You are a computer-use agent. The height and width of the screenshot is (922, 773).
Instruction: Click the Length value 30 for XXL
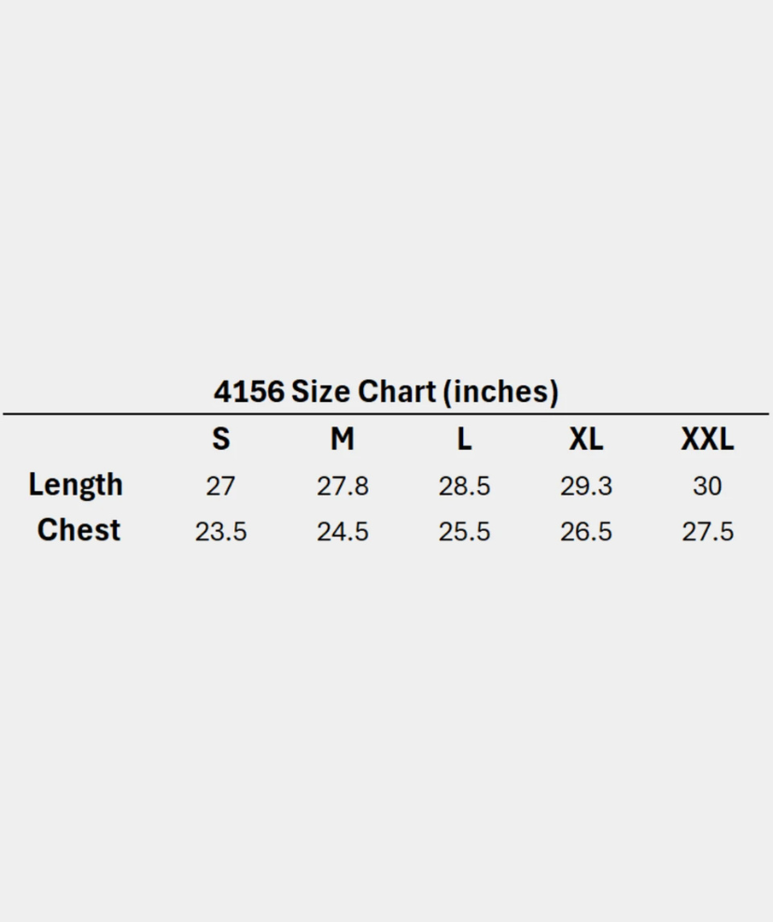coord(707,486)
